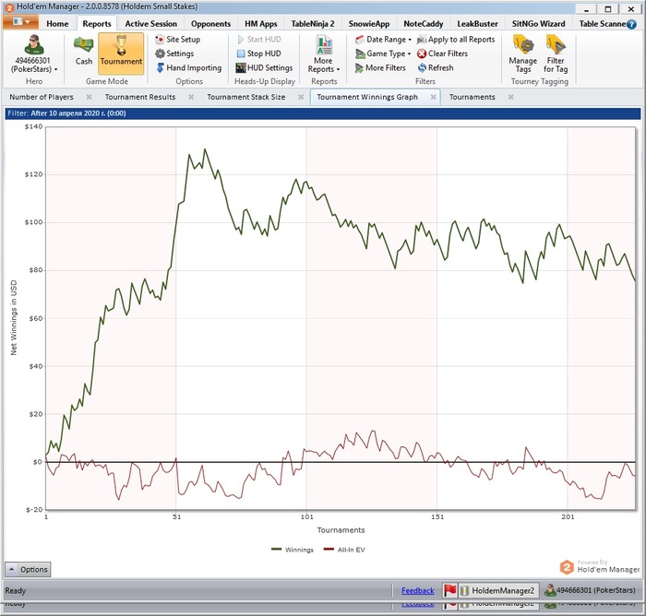Screen dimensions: 646x616
Task: Open More Filters
Action: pyautogui.click(x=380, y=68)
